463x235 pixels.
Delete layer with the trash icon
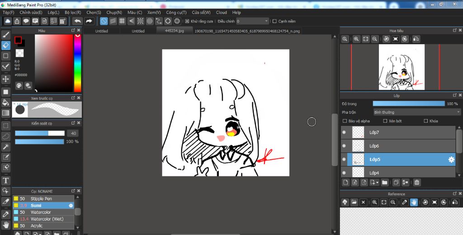pyautogui.click(x=416, y=182)
